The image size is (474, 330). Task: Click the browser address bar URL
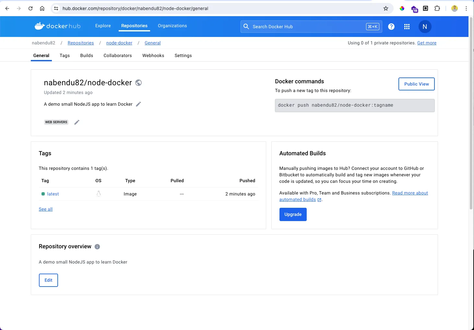pos(135,8)
